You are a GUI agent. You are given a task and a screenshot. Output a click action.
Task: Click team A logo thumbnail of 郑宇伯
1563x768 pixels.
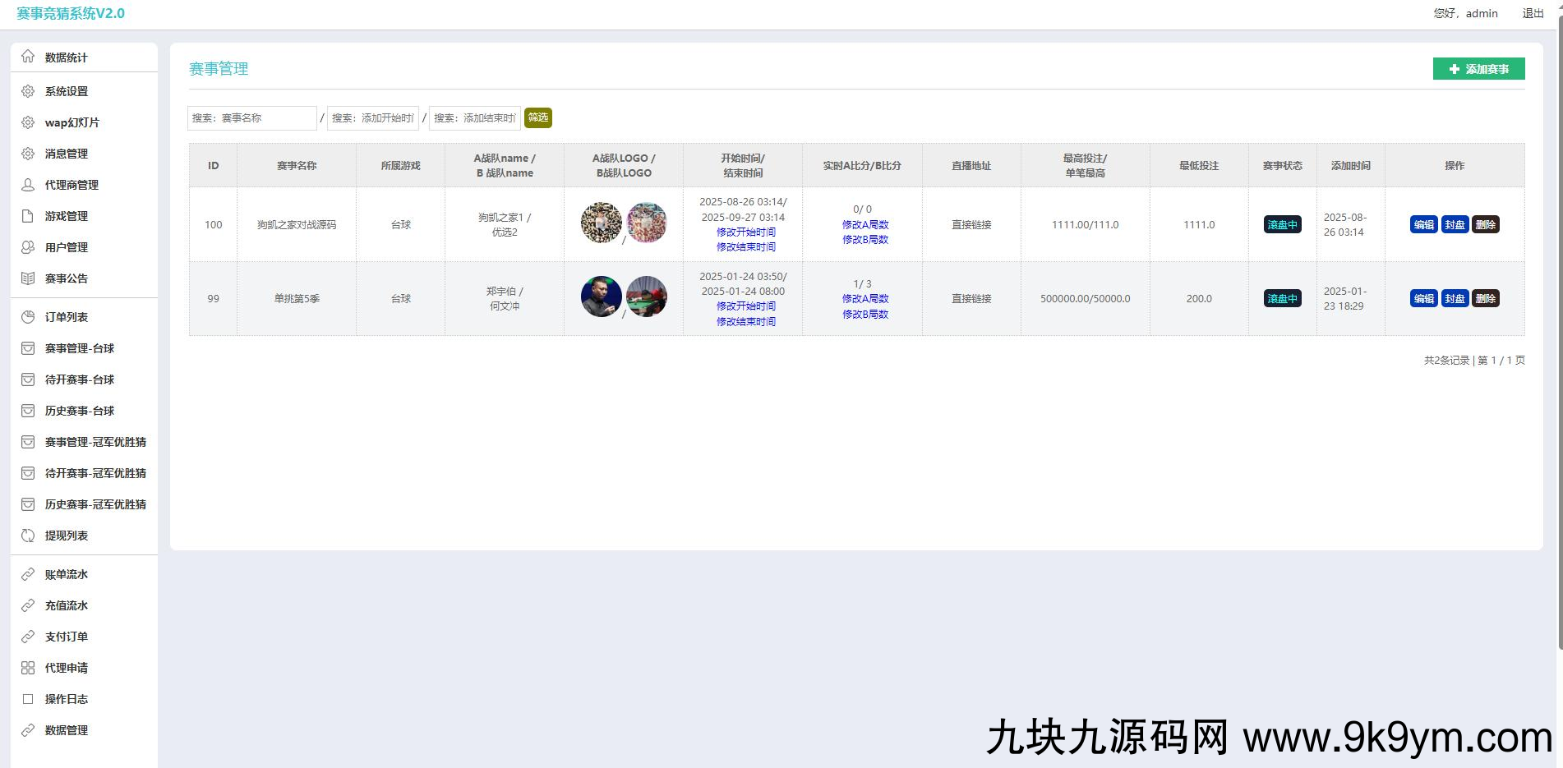(x=601, y=297)
